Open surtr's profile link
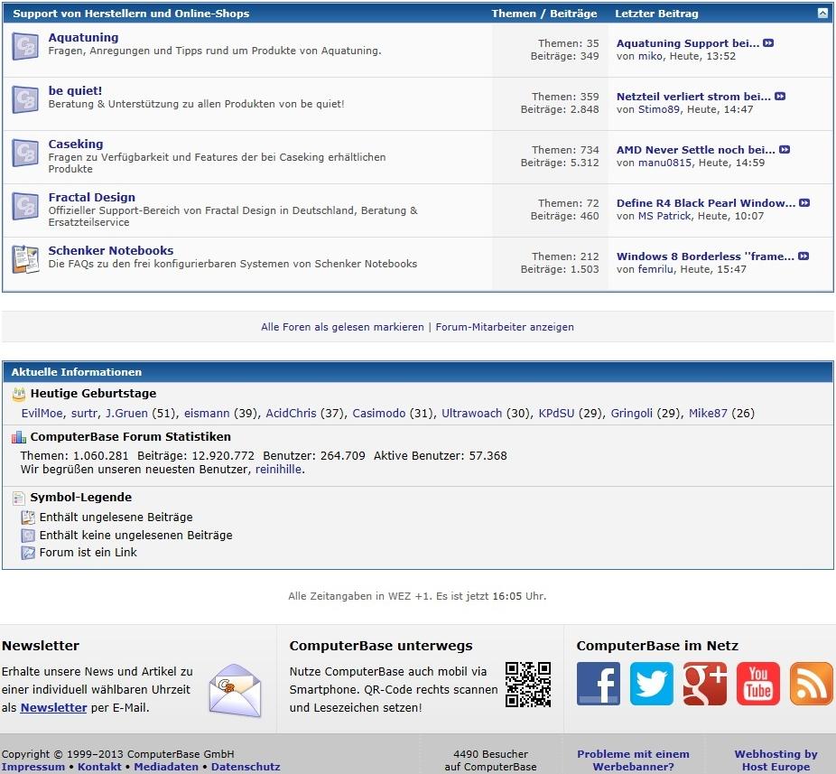This screenshot has width=836, height=774. (x=84, y=414)
